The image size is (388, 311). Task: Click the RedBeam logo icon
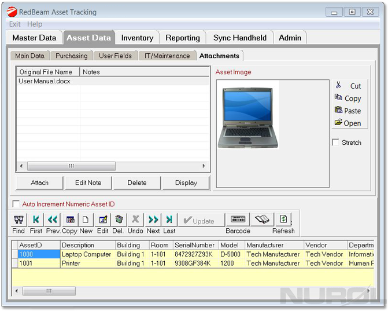(x=12, y=12)
